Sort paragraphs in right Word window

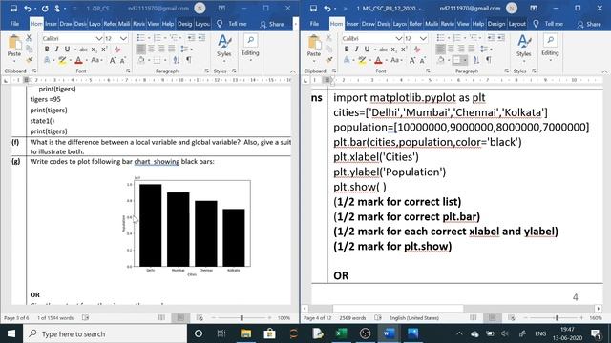coord(476,60)
